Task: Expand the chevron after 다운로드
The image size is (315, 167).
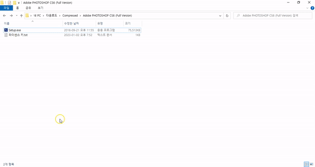Action: pyautogui.click(x=60, y=16)
